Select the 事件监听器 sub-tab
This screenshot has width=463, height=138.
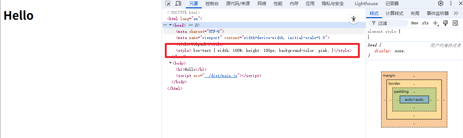click(438, 13)
